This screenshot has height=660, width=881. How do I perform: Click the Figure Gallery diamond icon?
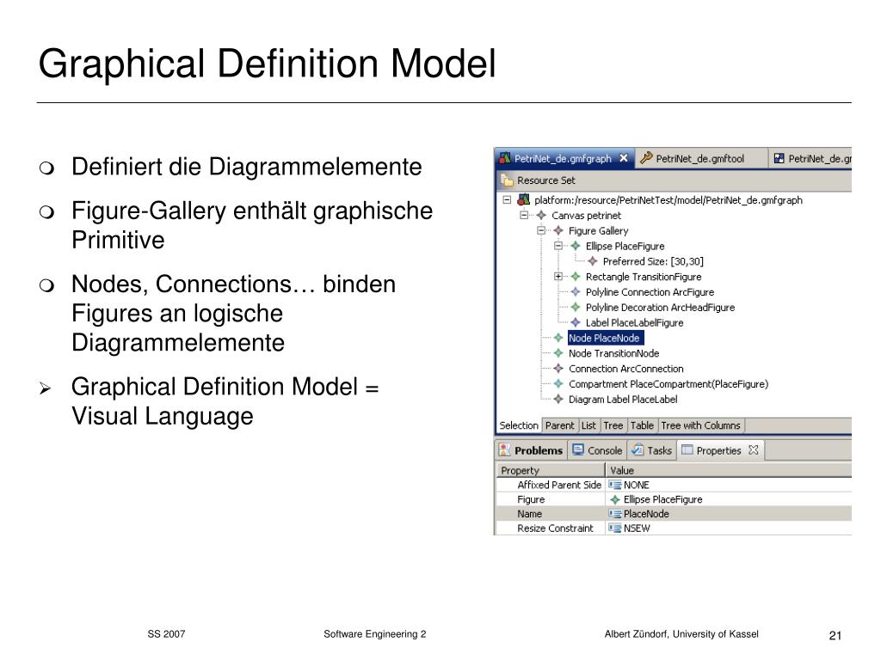558,230
